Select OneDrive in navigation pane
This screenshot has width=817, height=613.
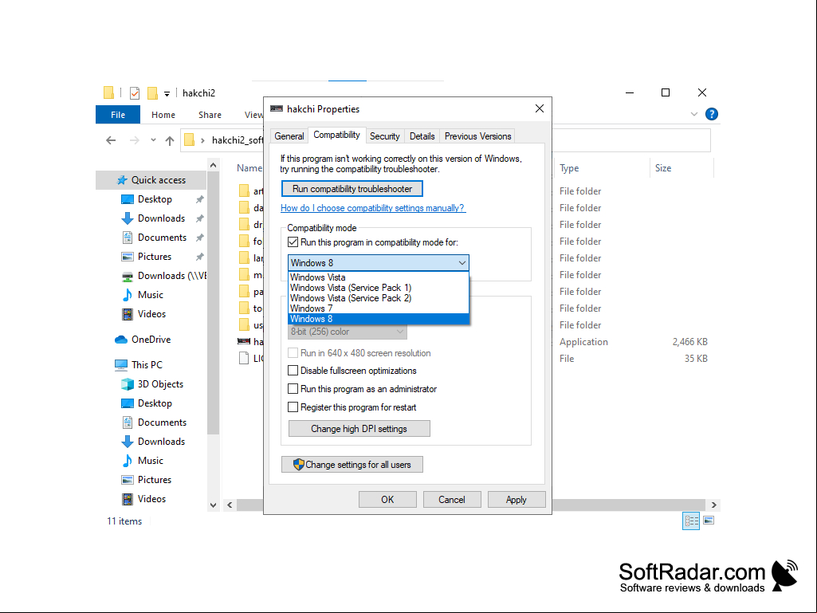[151, 340]
